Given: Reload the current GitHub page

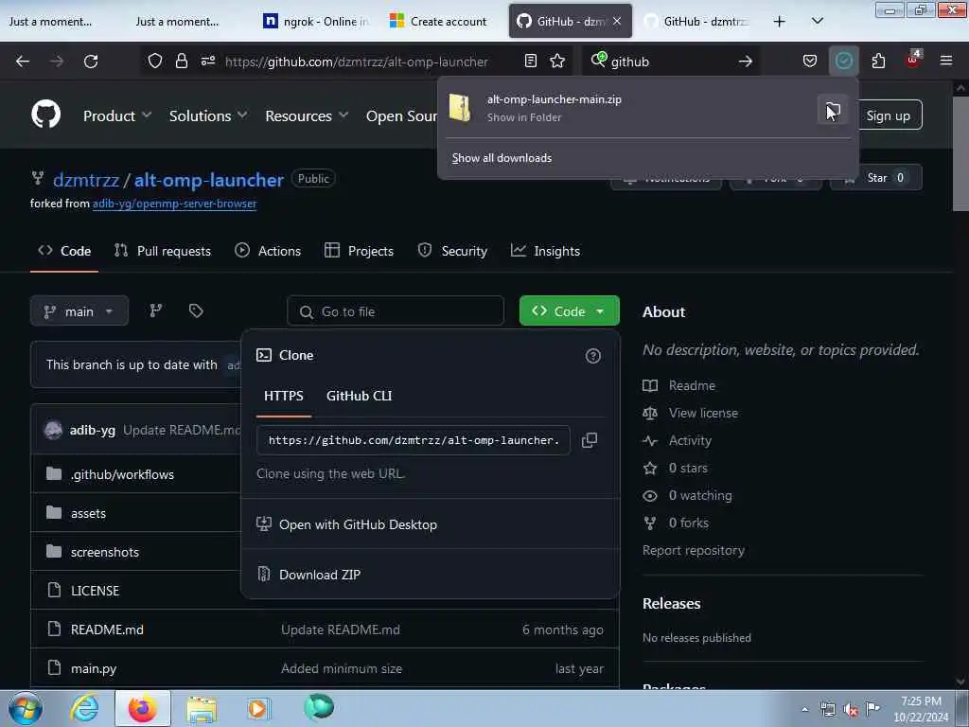Looking at the screenshot, I should coord(91,62).
